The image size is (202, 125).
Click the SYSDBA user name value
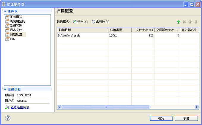tap(22, 101)
